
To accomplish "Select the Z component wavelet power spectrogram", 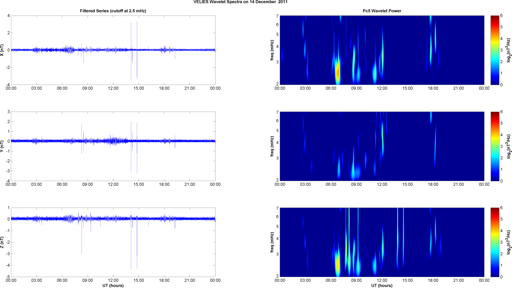I will (x=382, y=242).
